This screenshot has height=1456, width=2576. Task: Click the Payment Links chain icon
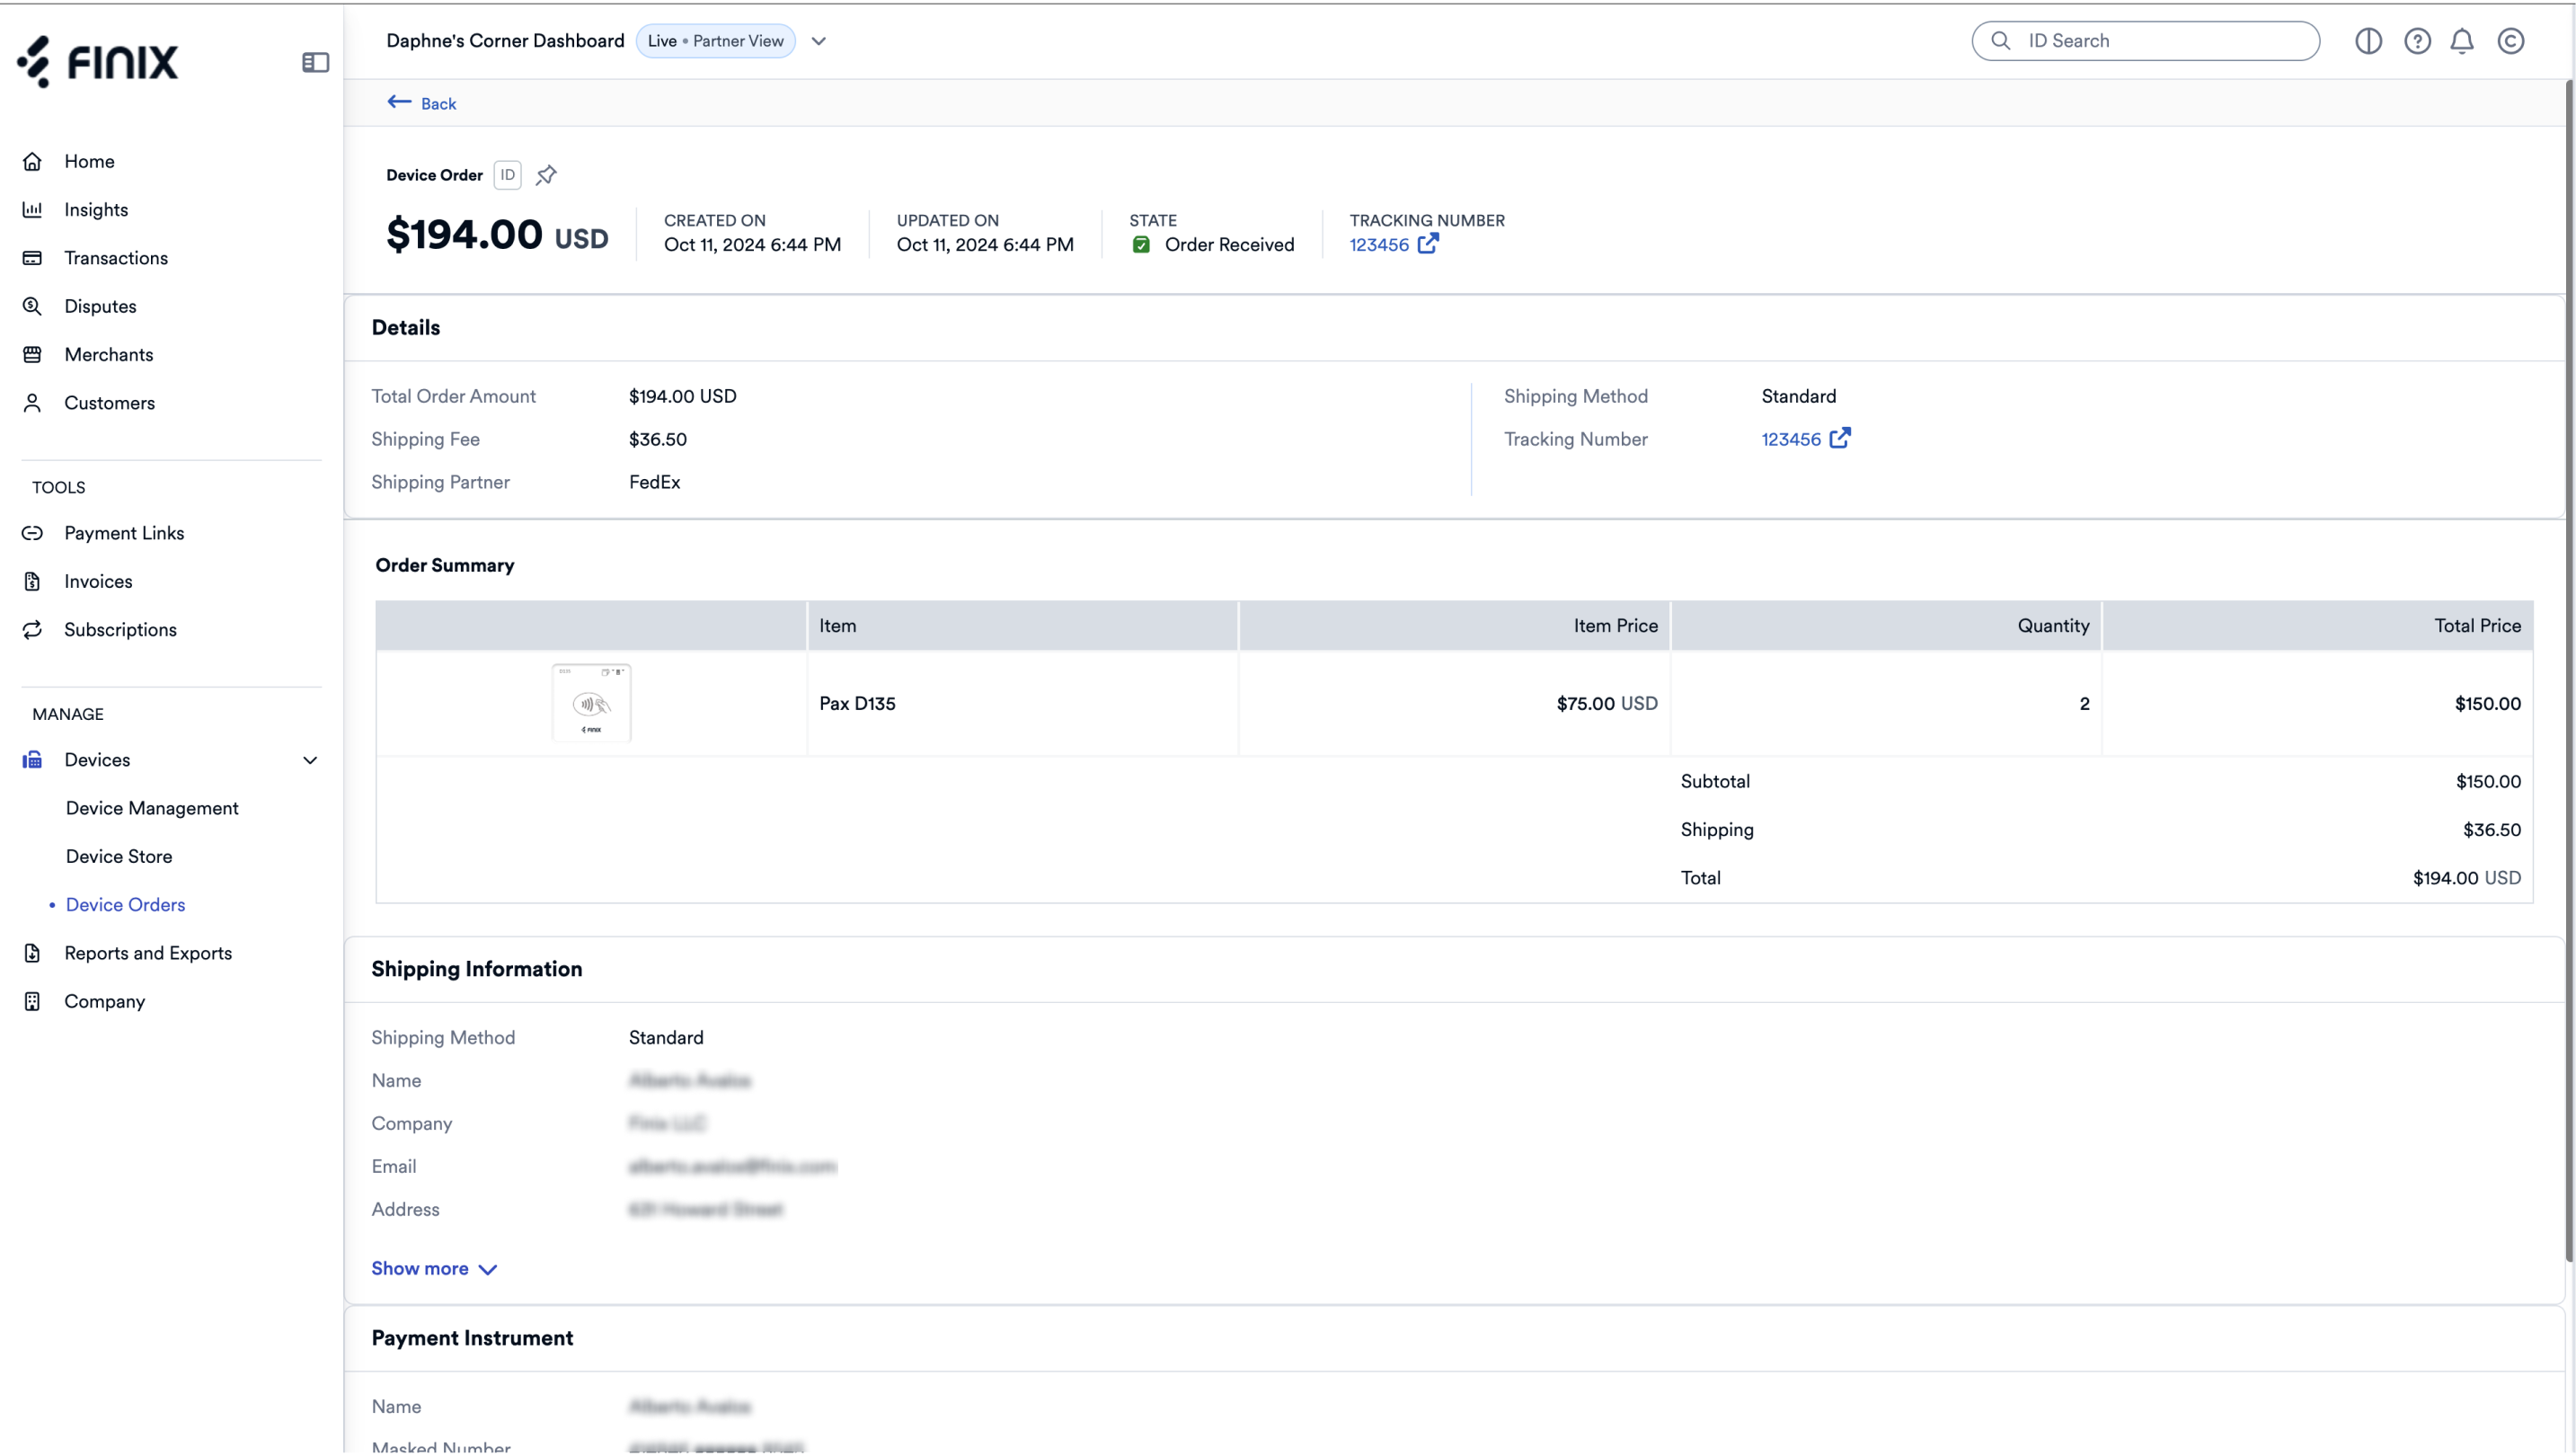point(32,533)
